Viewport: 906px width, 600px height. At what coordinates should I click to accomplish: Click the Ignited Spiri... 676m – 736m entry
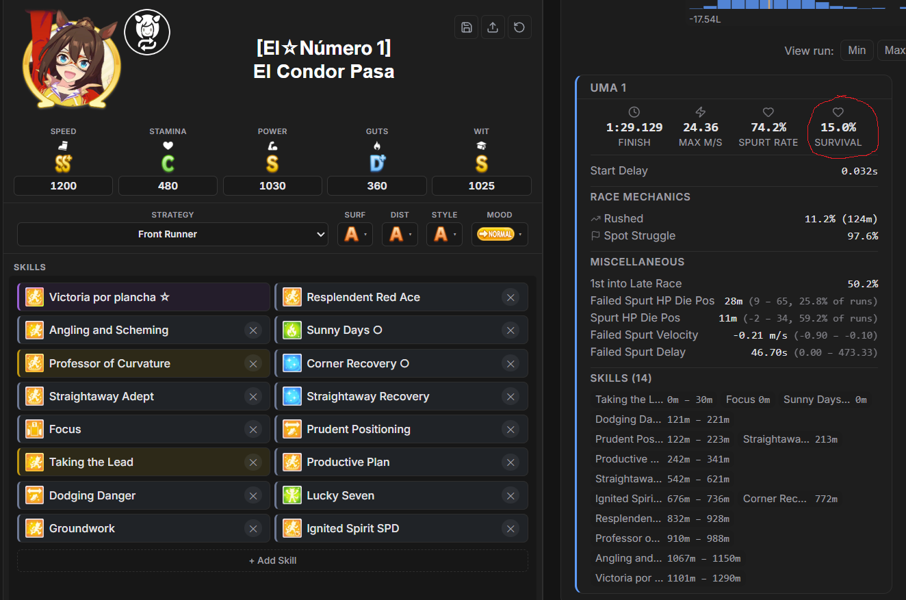click(662, 499)
